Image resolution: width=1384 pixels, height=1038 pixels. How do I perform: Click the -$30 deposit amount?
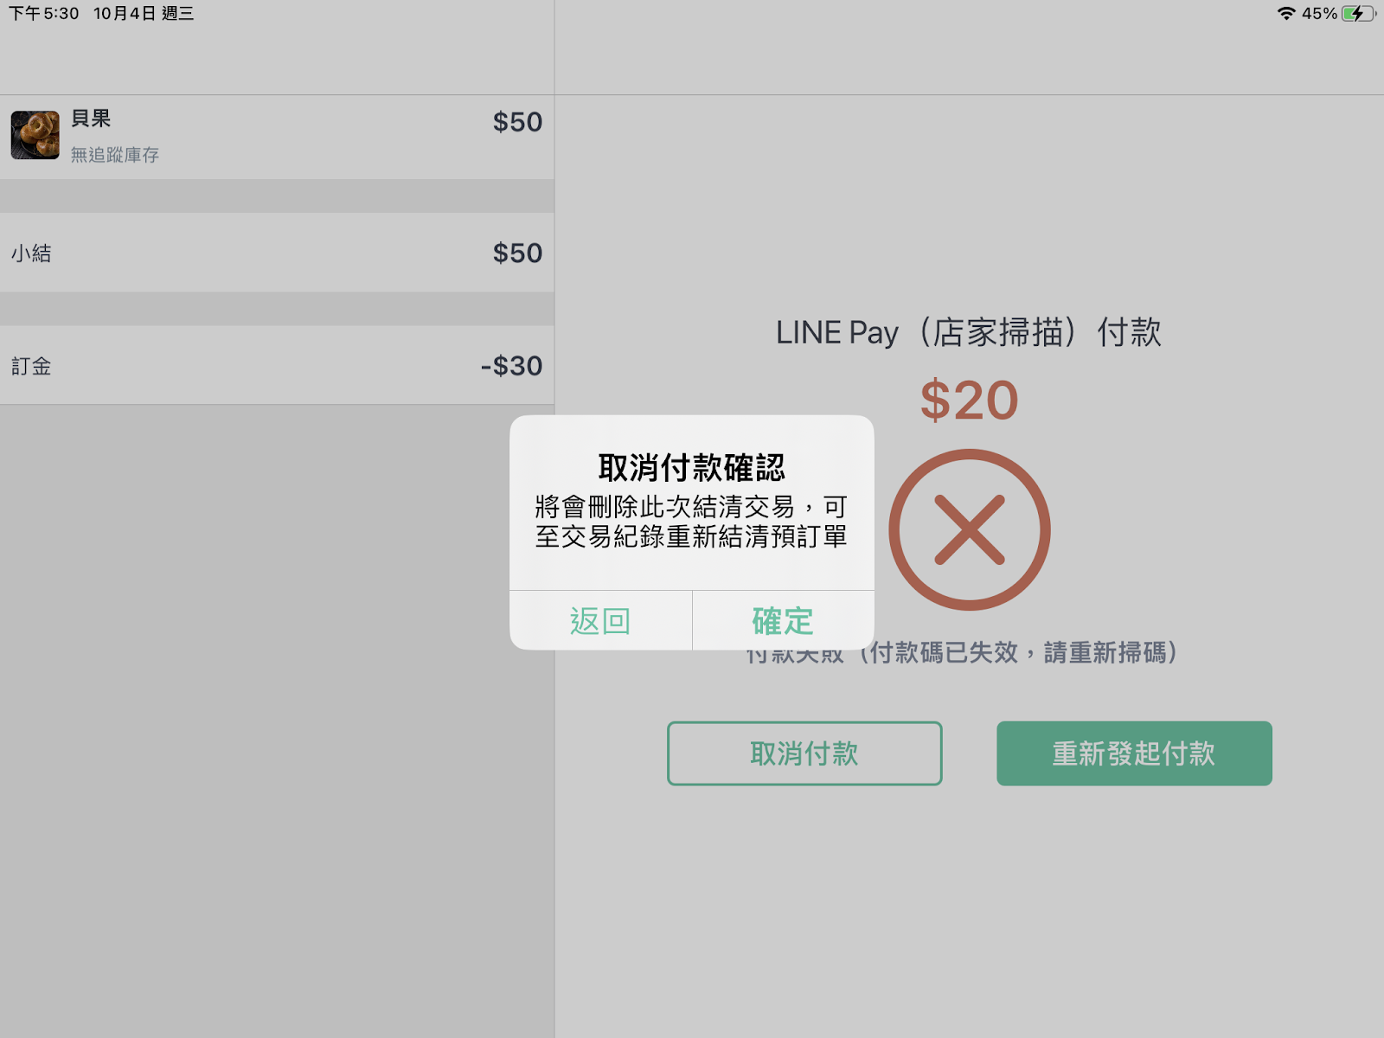(x=511, y=366)
